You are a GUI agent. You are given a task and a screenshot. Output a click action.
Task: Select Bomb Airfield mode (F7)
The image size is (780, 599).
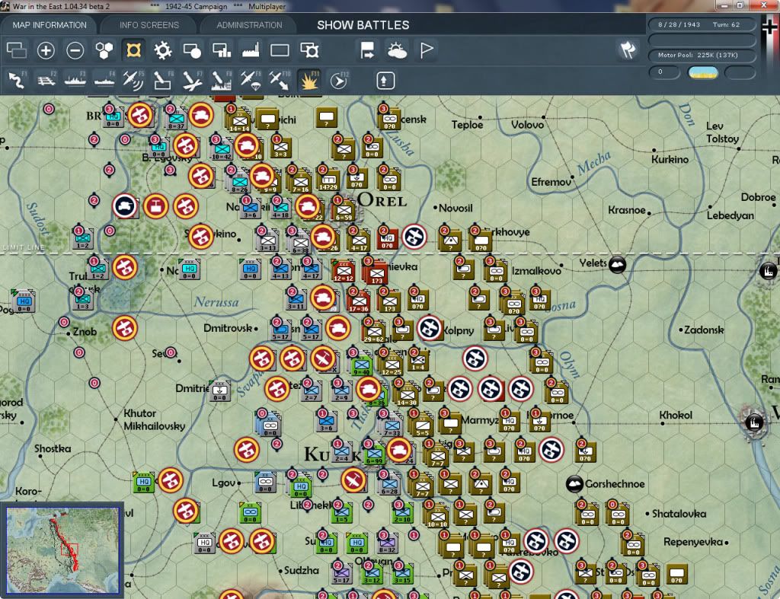click(192, 81)
